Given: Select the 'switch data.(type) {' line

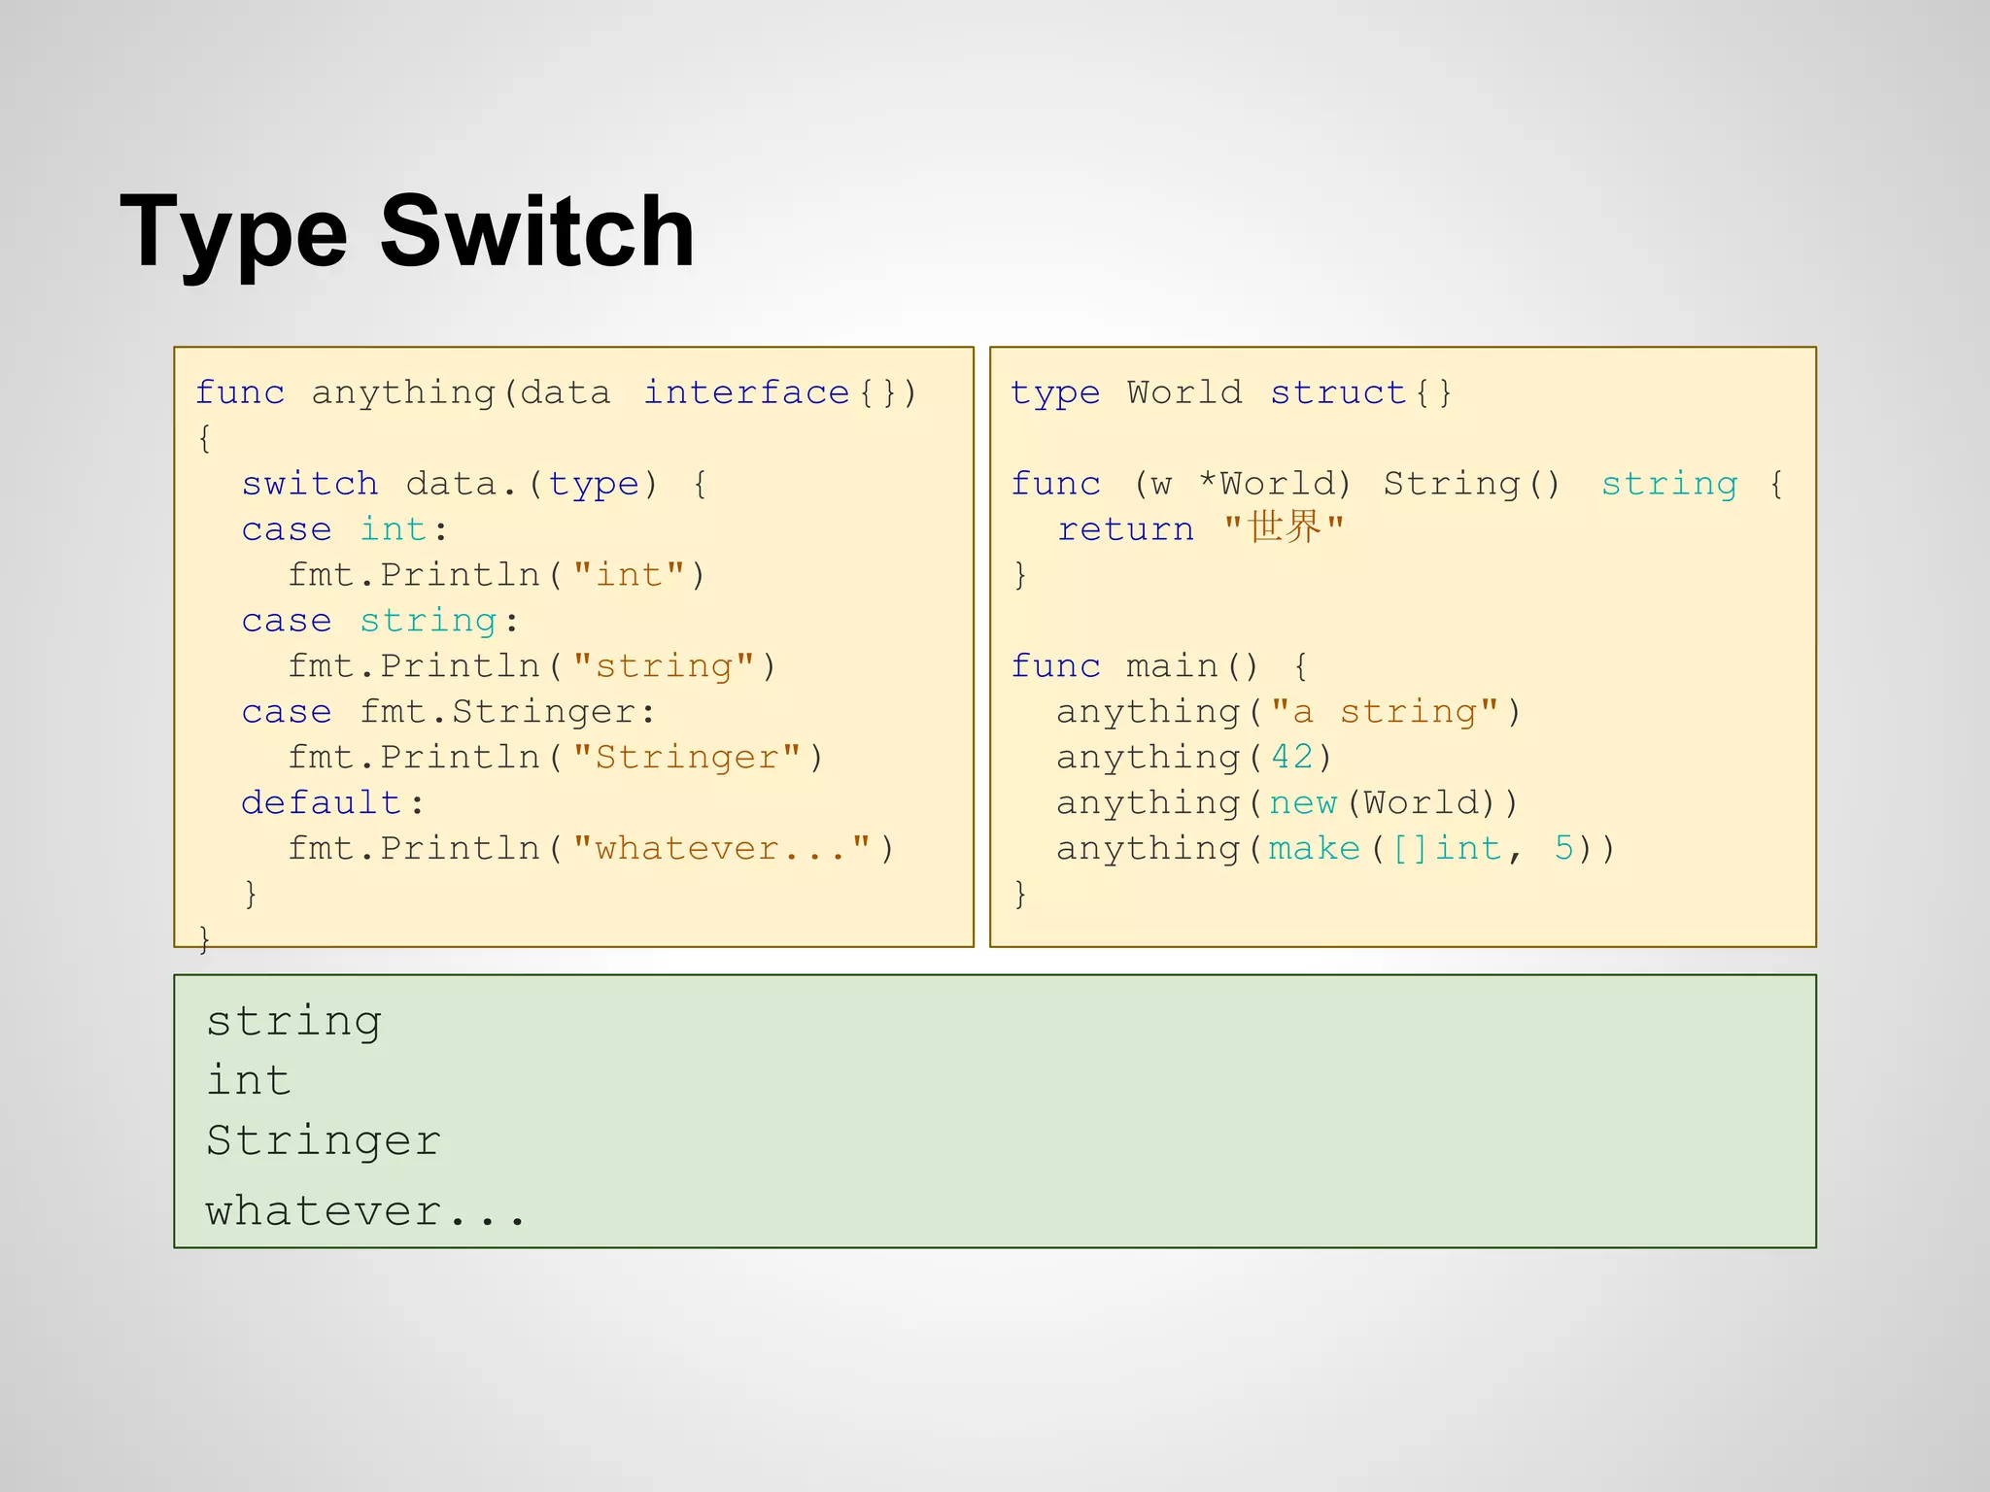Looking at the screenshot, I should point(474,484).
